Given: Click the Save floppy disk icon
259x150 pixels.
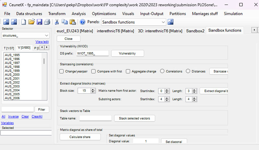Looking at the screenshot, I should coord(39,22).
